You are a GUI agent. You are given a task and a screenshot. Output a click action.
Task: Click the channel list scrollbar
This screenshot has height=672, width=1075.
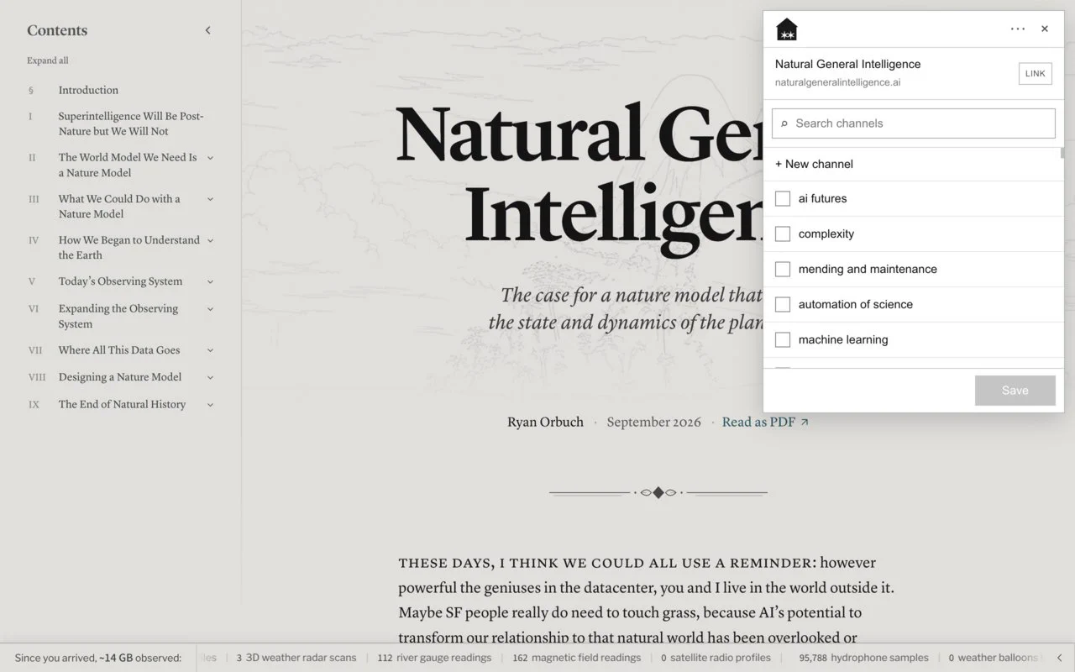1062,153
